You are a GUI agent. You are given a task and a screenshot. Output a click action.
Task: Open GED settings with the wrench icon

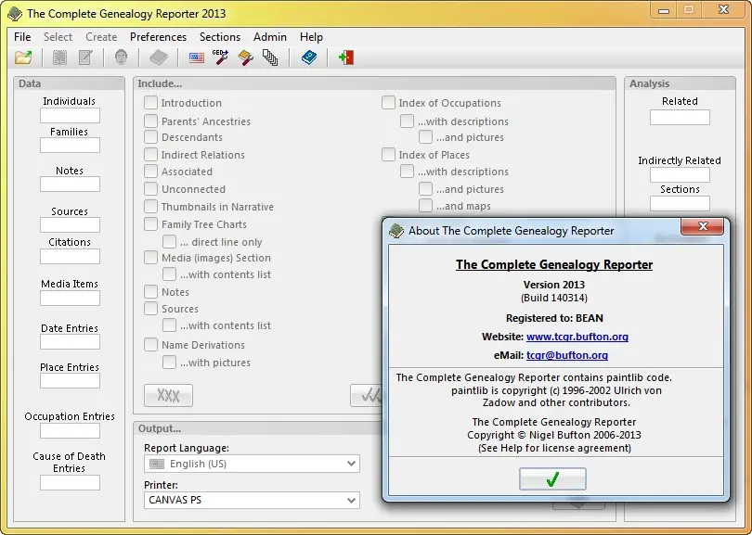pyautogui.click(x=220, y=58)
